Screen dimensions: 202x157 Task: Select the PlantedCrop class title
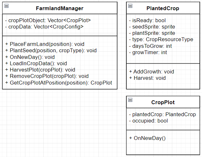163,8
